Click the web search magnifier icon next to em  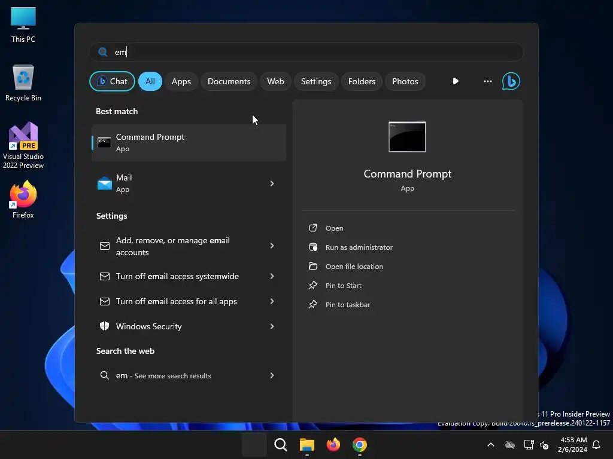click(x=104, y=375)
